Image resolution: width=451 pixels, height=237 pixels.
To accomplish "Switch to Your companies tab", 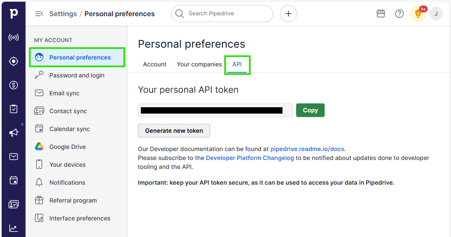I will (199, 64).
